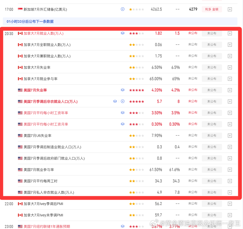
Task: Expand plus box for 美国7月季调后非农就业人口 row
Action: 230,101
